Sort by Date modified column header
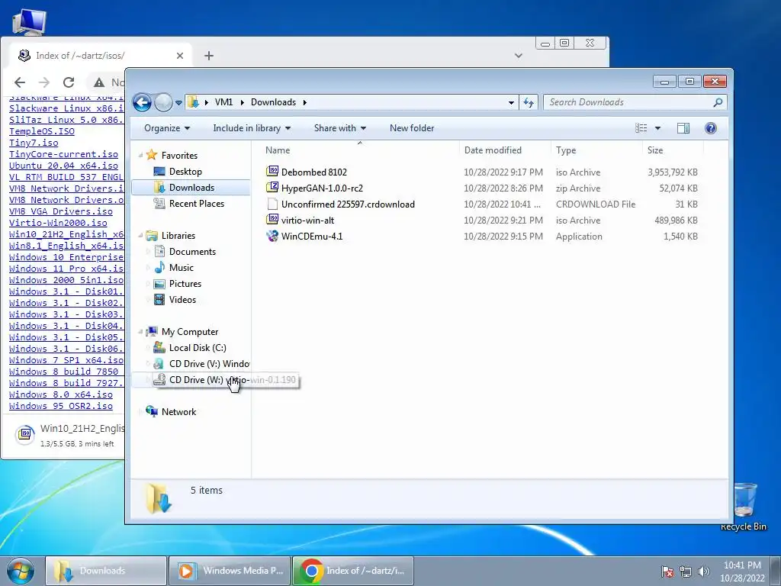The image size is (781, 586). (x=505, y=150)
